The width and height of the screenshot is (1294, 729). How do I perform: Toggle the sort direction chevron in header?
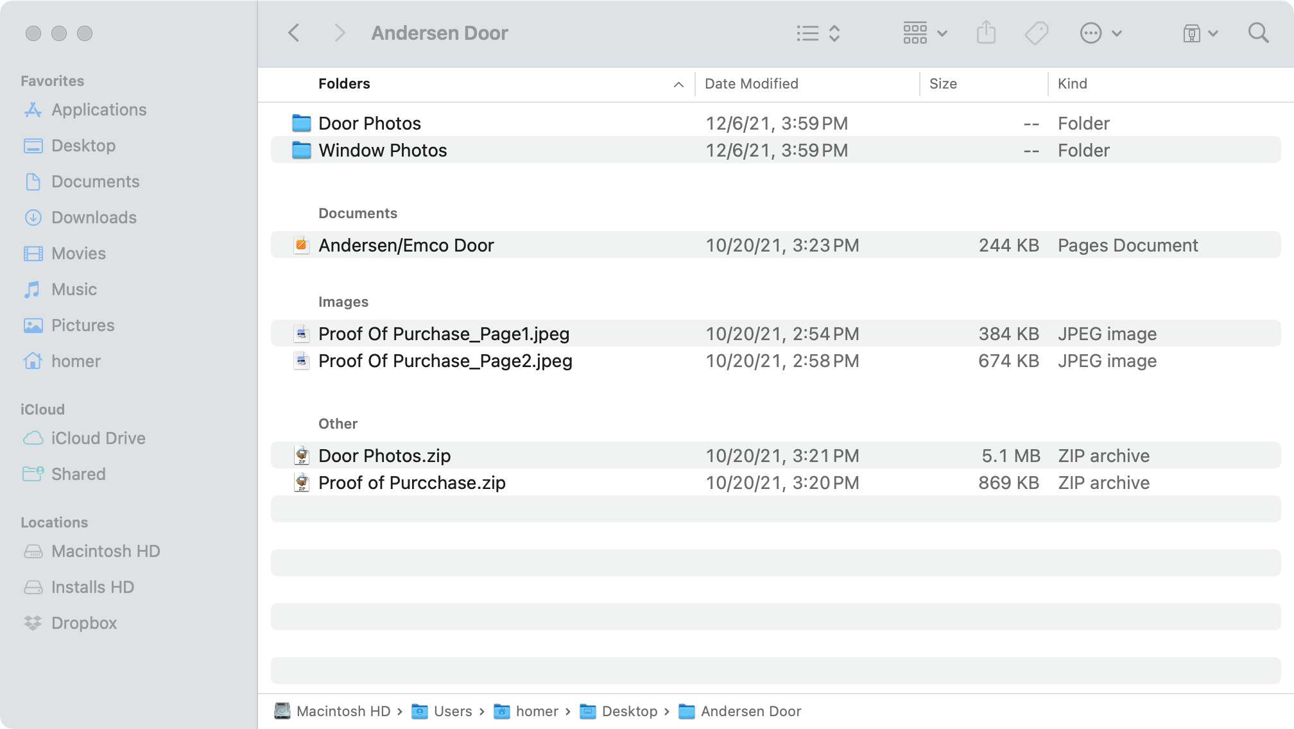coord(678,84)
